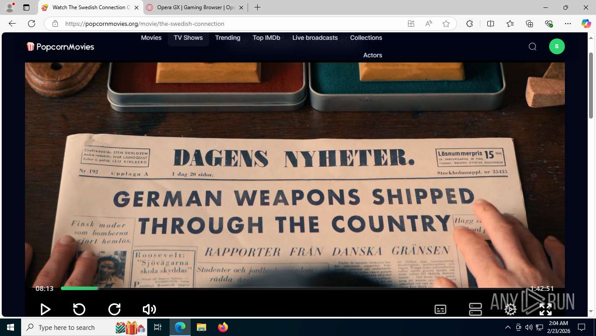View site information lock icon
This screenshot has width=596, height=336.
(55, 24)
